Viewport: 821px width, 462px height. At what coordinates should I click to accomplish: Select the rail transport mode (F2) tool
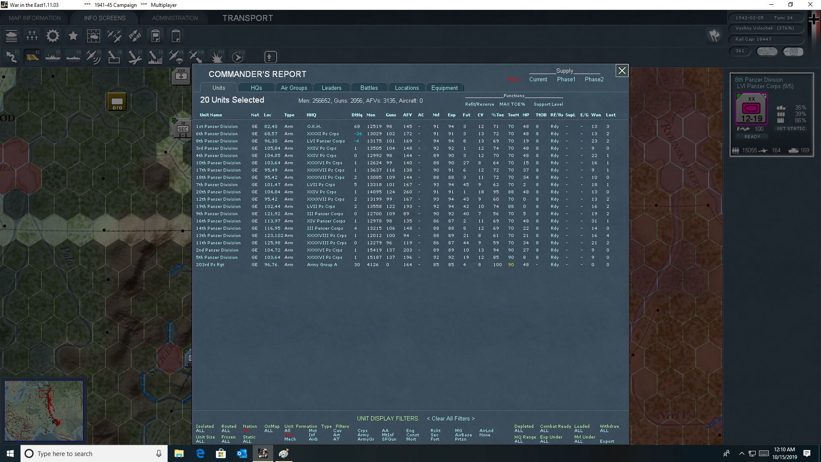(x=32, y=56)
